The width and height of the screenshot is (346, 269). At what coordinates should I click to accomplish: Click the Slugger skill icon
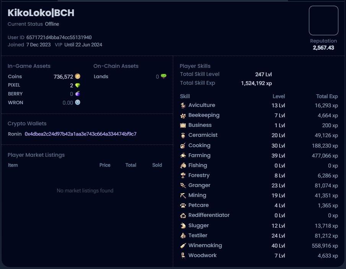pos(183,226)
